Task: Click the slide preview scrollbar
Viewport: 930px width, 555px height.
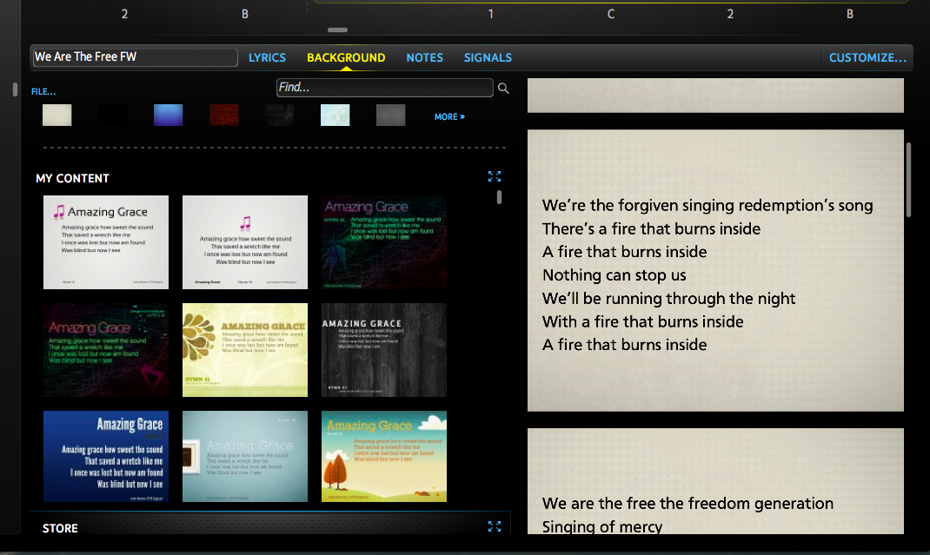Action: click(x=908, y=180)
